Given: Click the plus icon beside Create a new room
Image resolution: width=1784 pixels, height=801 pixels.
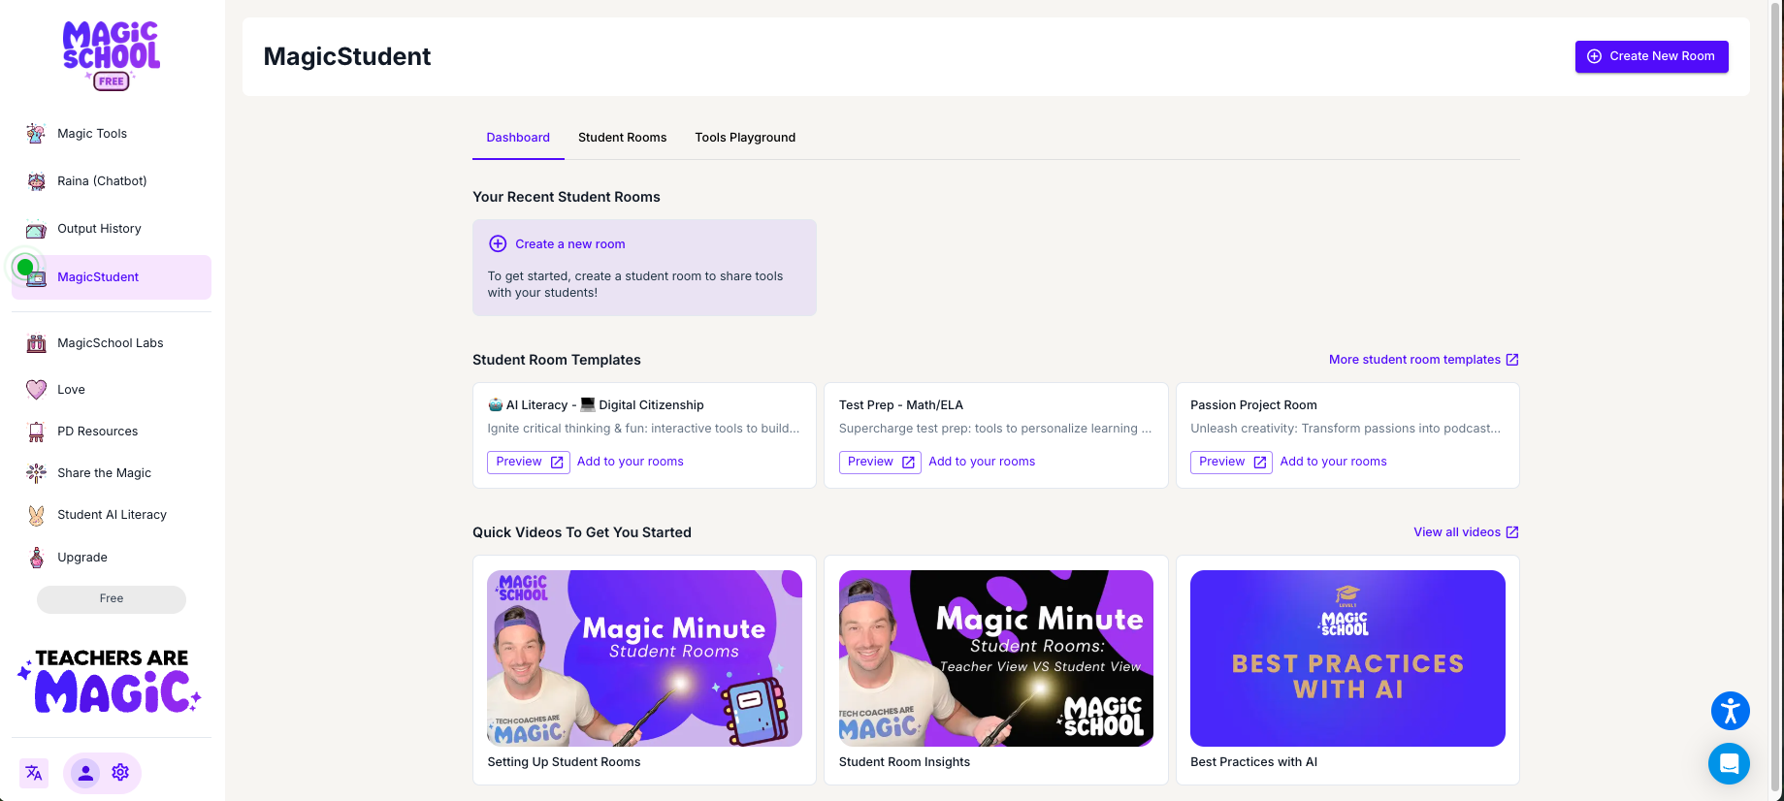Looking at the screenshot, I should [498, 244].
